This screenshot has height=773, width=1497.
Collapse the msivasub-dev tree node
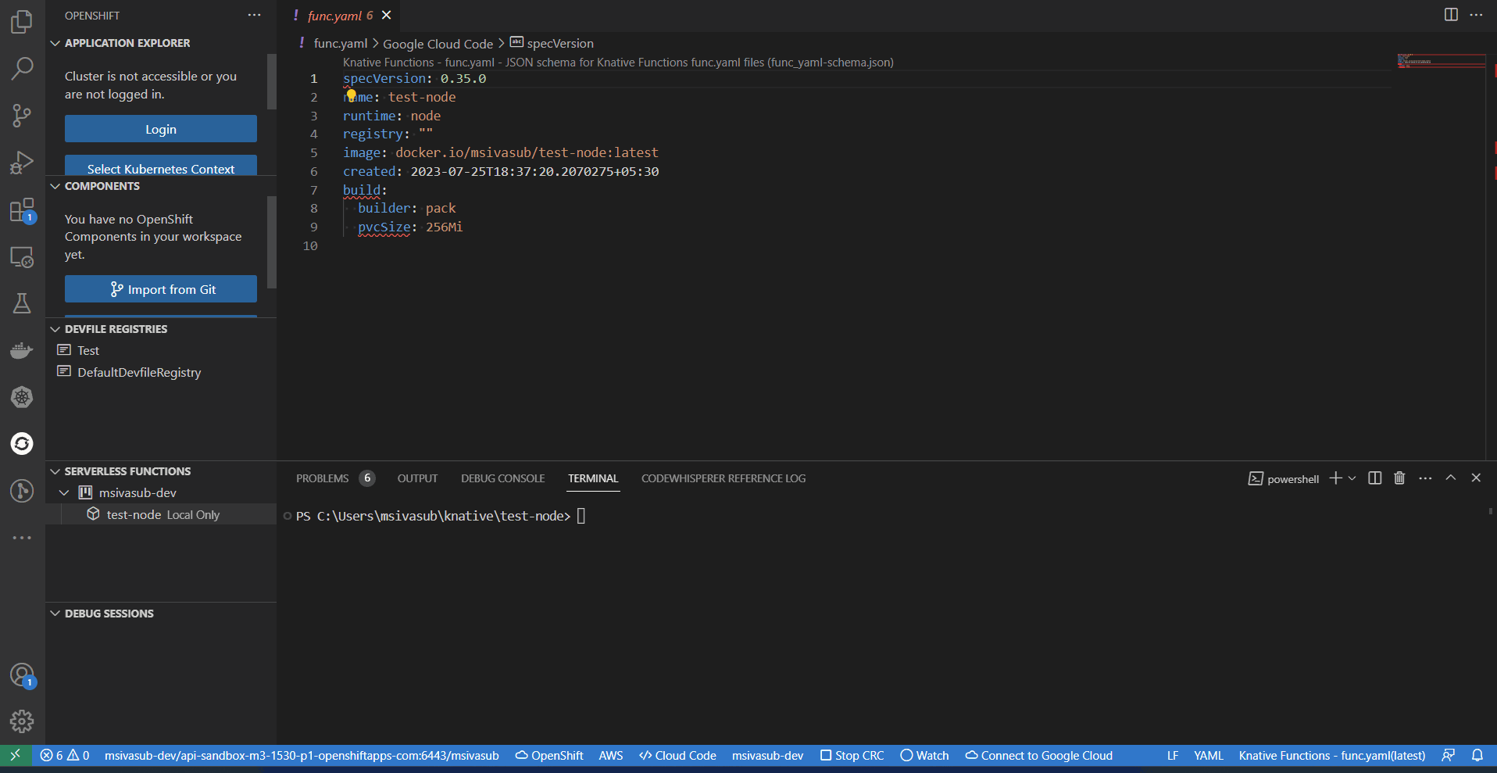point(64,493)
